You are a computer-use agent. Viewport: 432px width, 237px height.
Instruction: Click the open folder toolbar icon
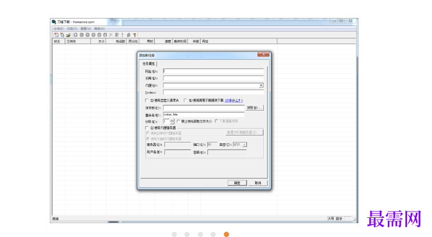[68, 35]
